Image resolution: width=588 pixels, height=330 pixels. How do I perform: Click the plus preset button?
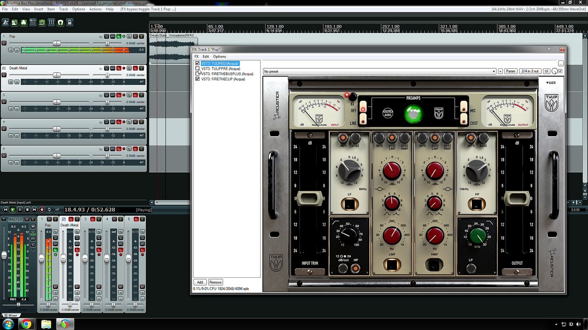tap(500, 71)
